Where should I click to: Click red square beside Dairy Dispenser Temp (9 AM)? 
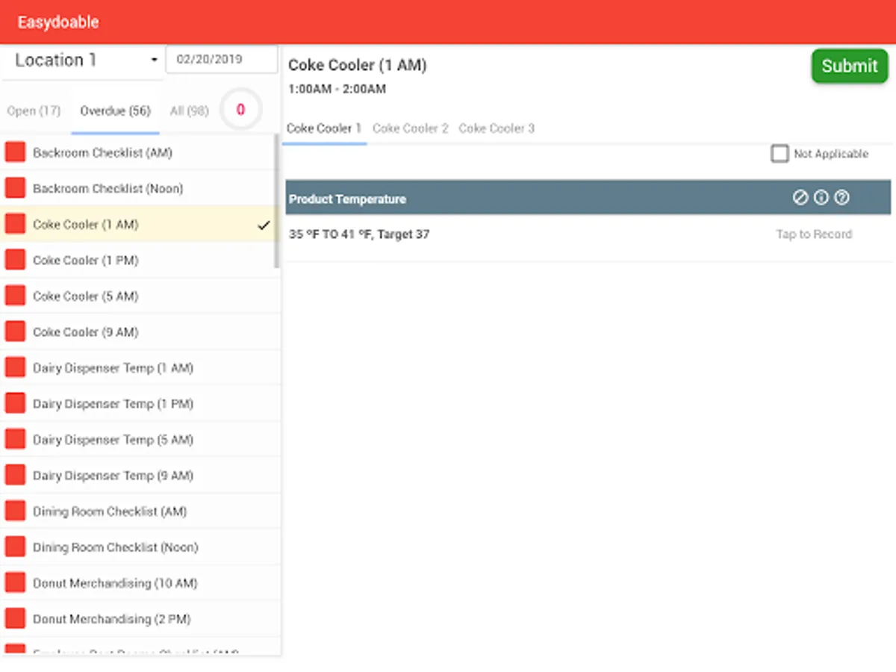[15, 475]
